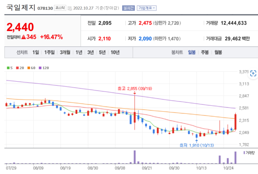Click the calendar icon beside the date
This screenshot has width=258, height=174.
(70, 8)
